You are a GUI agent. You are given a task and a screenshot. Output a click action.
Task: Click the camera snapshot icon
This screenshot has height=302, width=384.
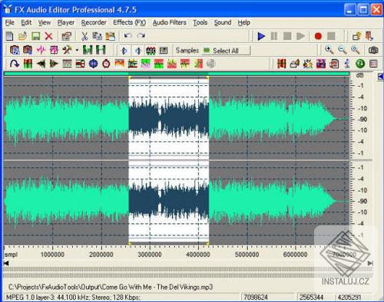tap(373, 50)
